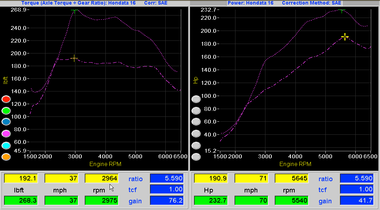Click yellow crosshair marker on torque curve
This screenshot has height=210, width=380.
point(74,58)
